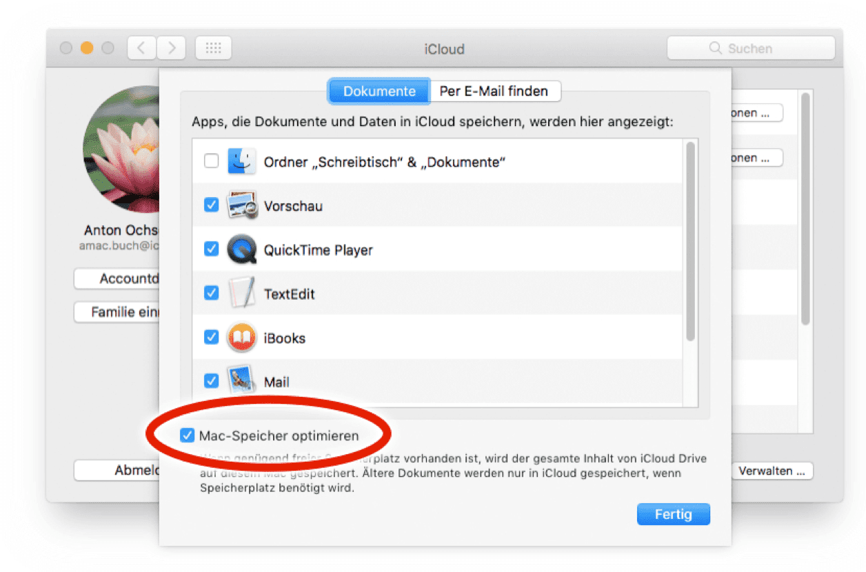Switch to the Dokumente tab
866x572 pixels.
coord(379,91)
